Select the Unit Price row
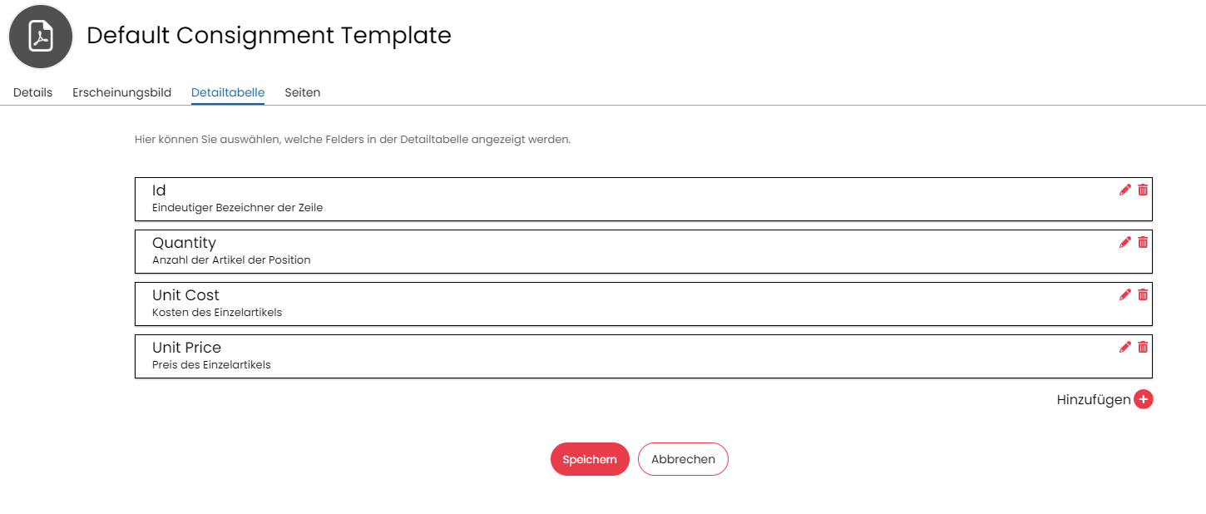 coord(582,356)
